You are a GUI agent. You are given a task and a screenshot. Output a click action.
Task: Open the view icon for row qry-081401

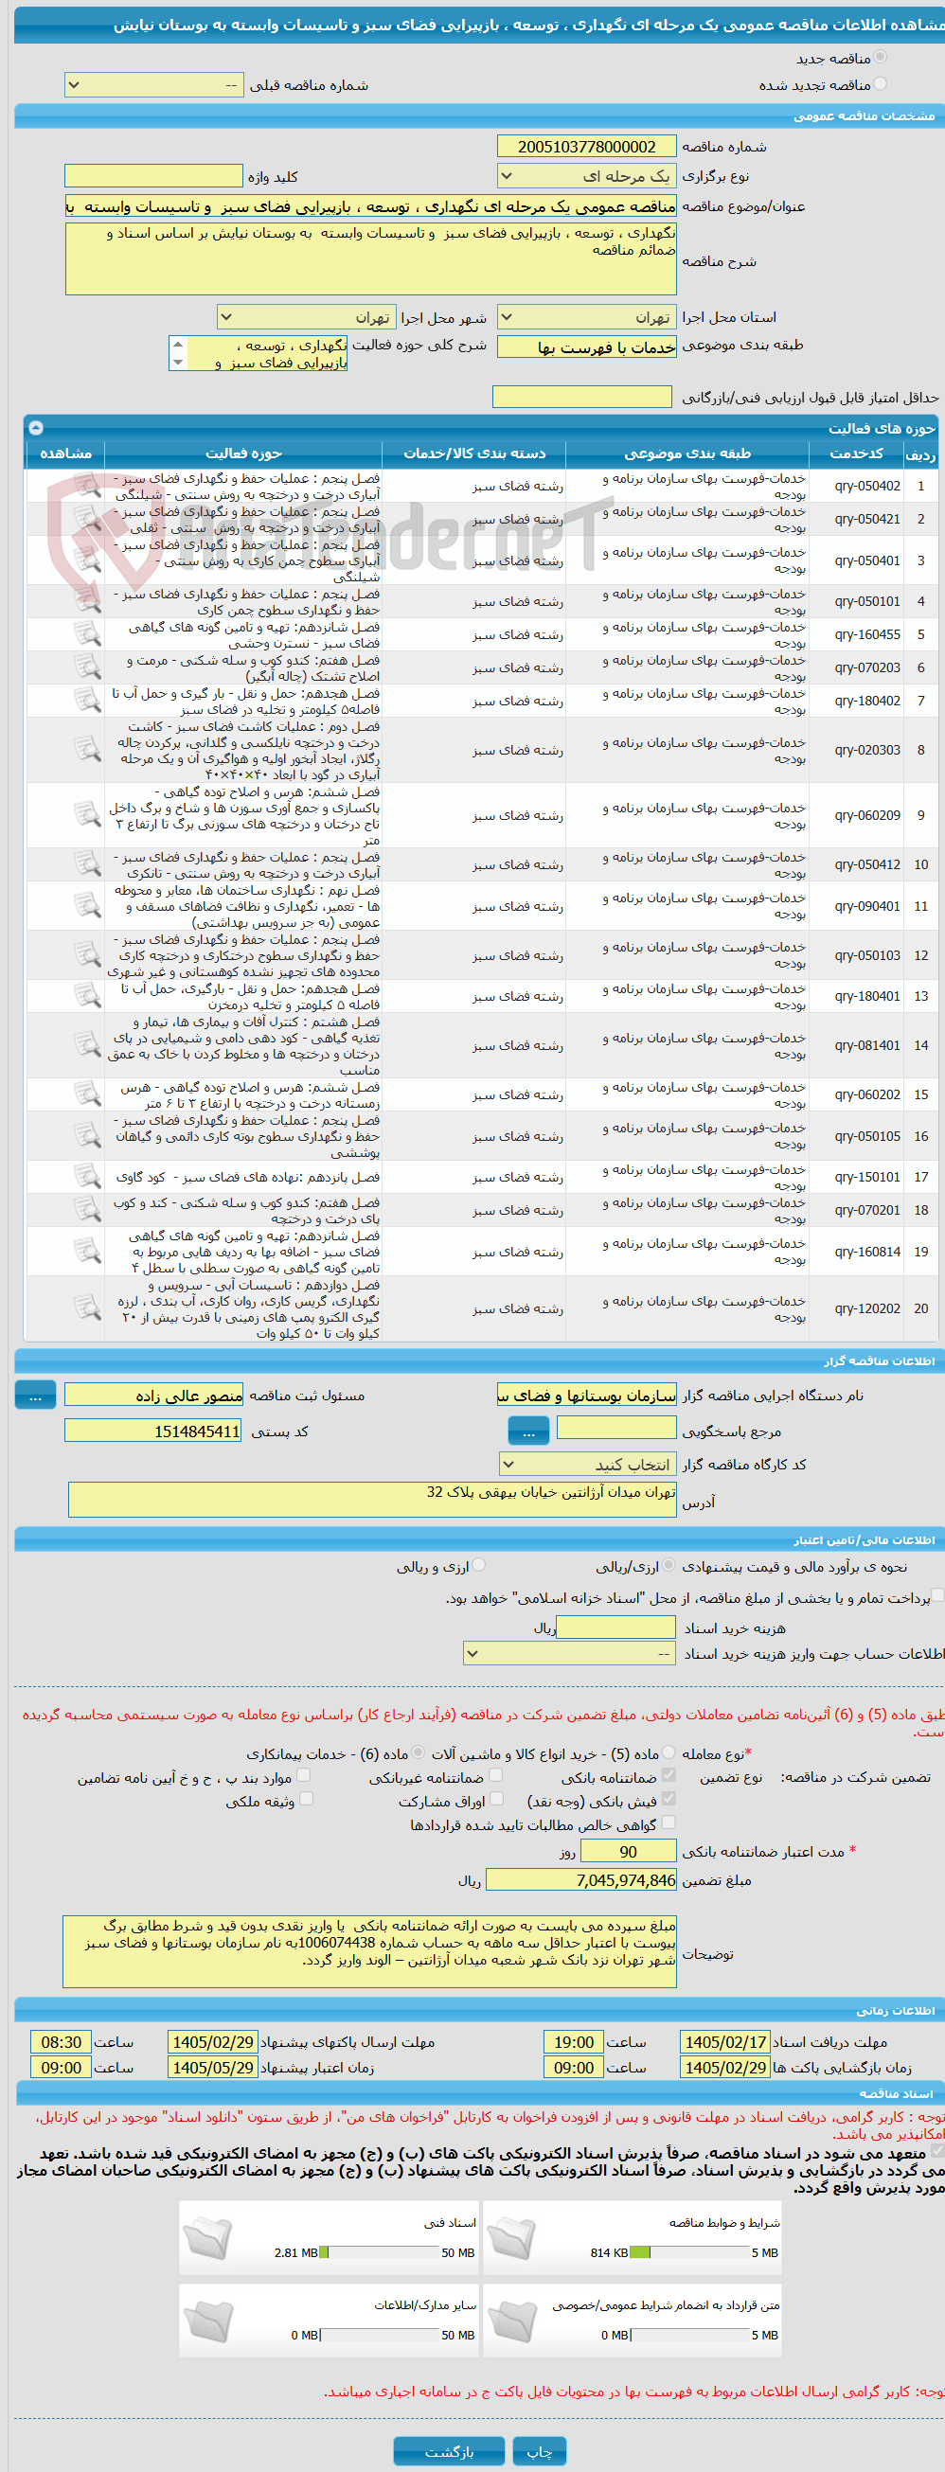(x=87, y=1045)
